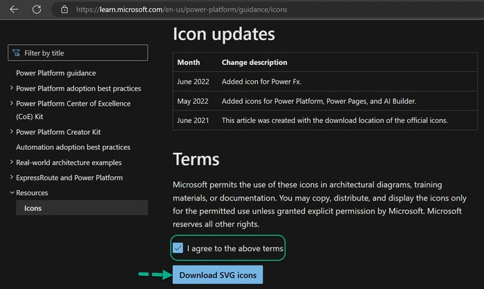Click the Microsoft permits terms paragraph
This screenshot has width=484, height=289.
tap(319, 205)
